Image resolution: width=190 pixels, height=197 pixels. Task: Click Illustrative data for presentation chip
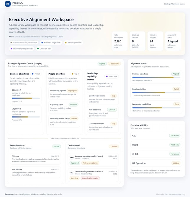click(x=24, y=43)
